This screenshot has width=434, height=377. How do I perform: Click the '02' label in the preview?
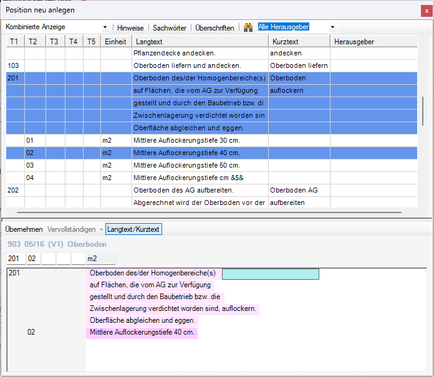coord(31,332)
